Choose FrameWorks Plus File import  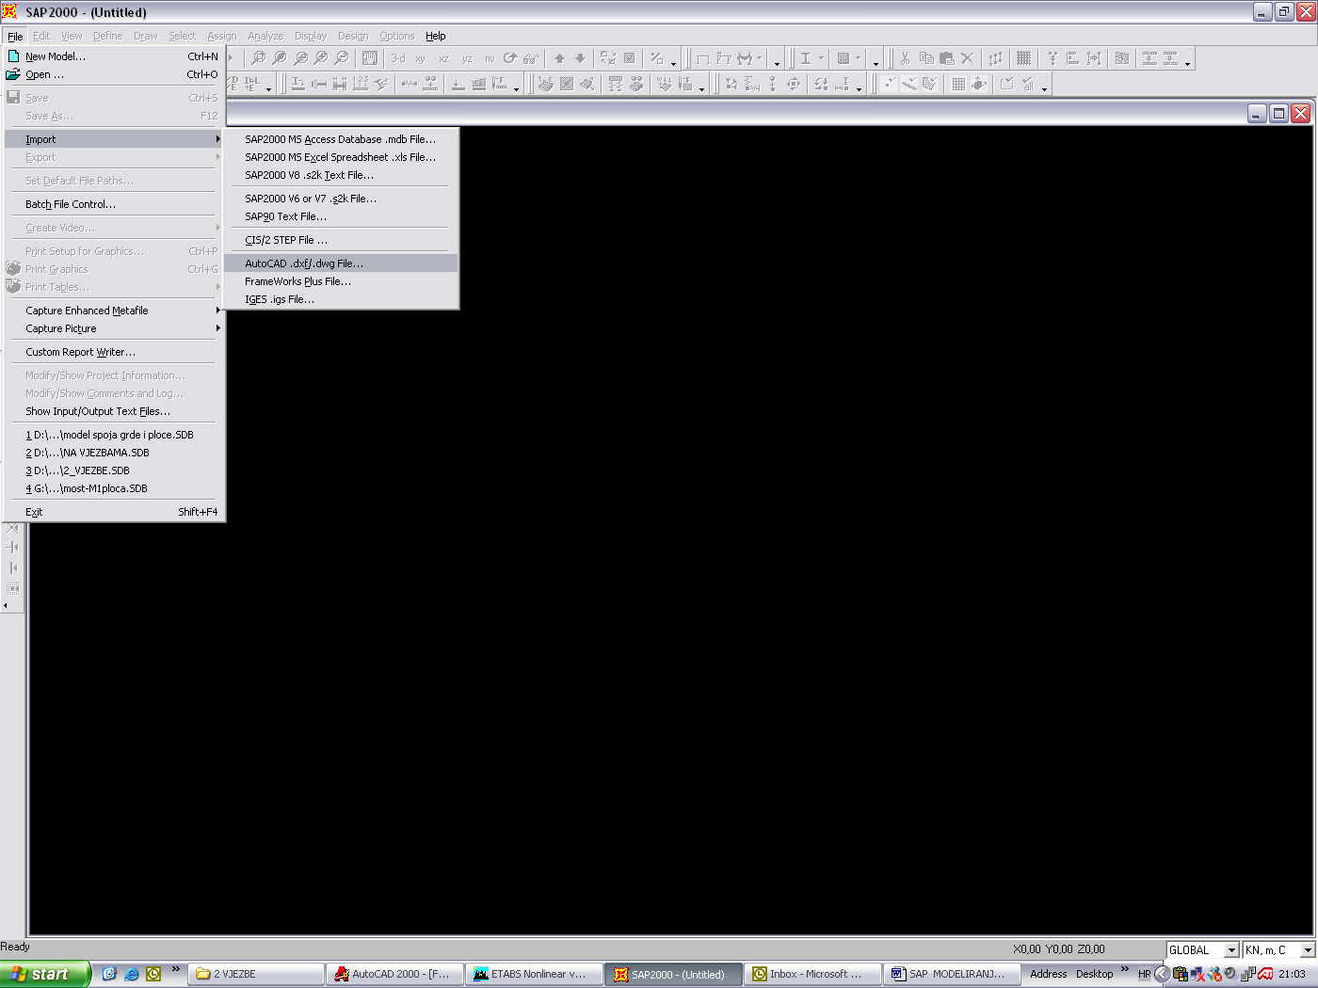coord(341,281)
